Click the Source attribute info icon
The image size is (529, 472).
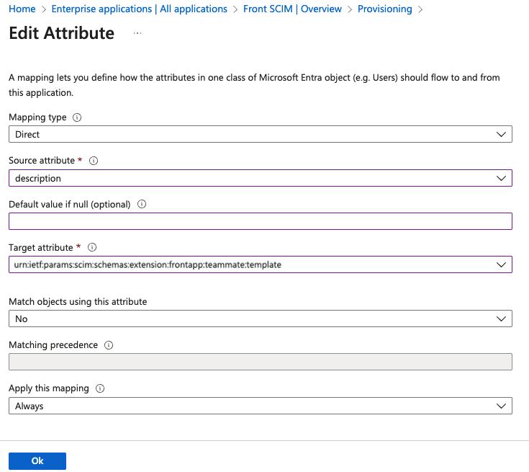[94, 161]
